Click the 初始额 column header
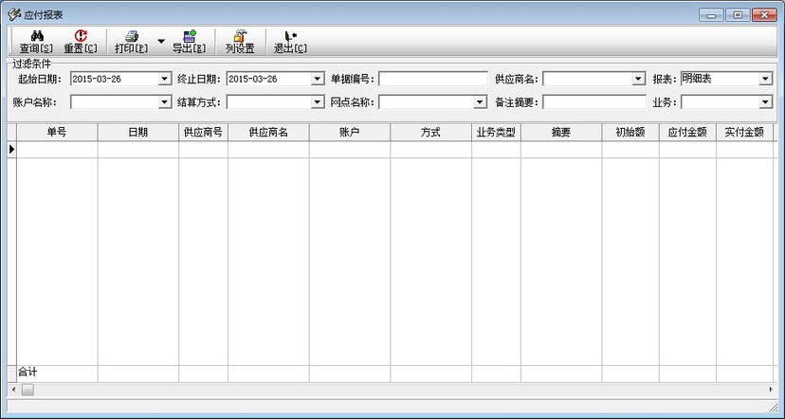The image size is (785, 419). pos(630,133)
